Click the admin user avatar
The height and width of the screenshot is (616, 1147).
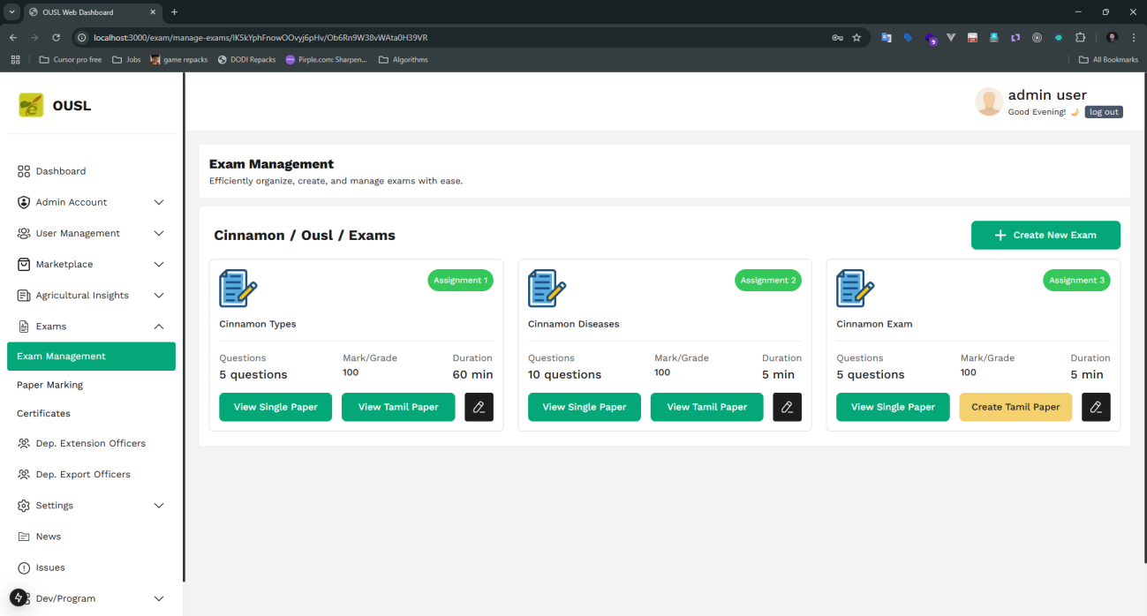tap(988, 101)
